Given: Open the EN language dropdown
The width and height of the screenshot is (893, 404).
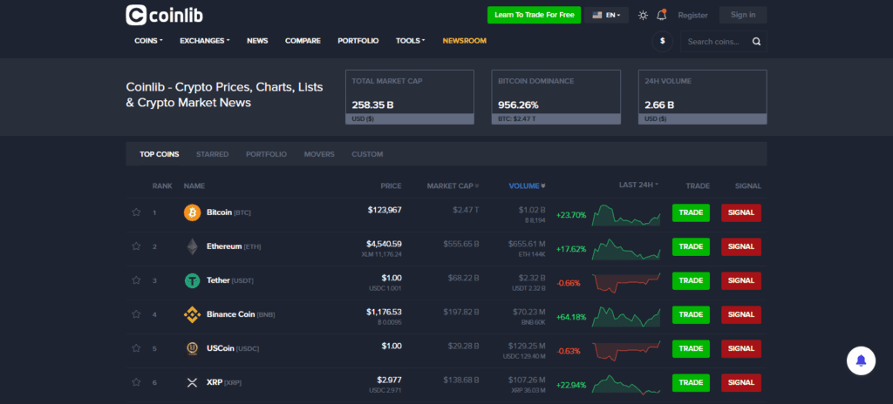Looking at the screenshot, I should coord(609,15).
